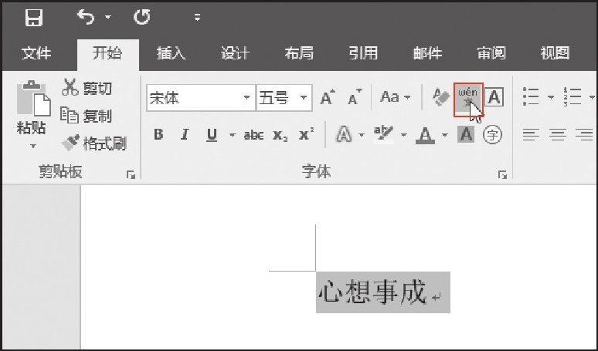
Task: Toggle strikethrough abc formatting
Action: click(253, 135)
